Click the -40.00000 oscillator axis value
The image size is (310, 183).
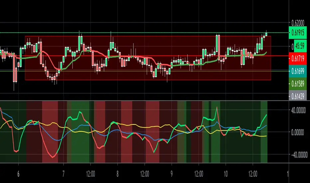[x=299, y=154]
